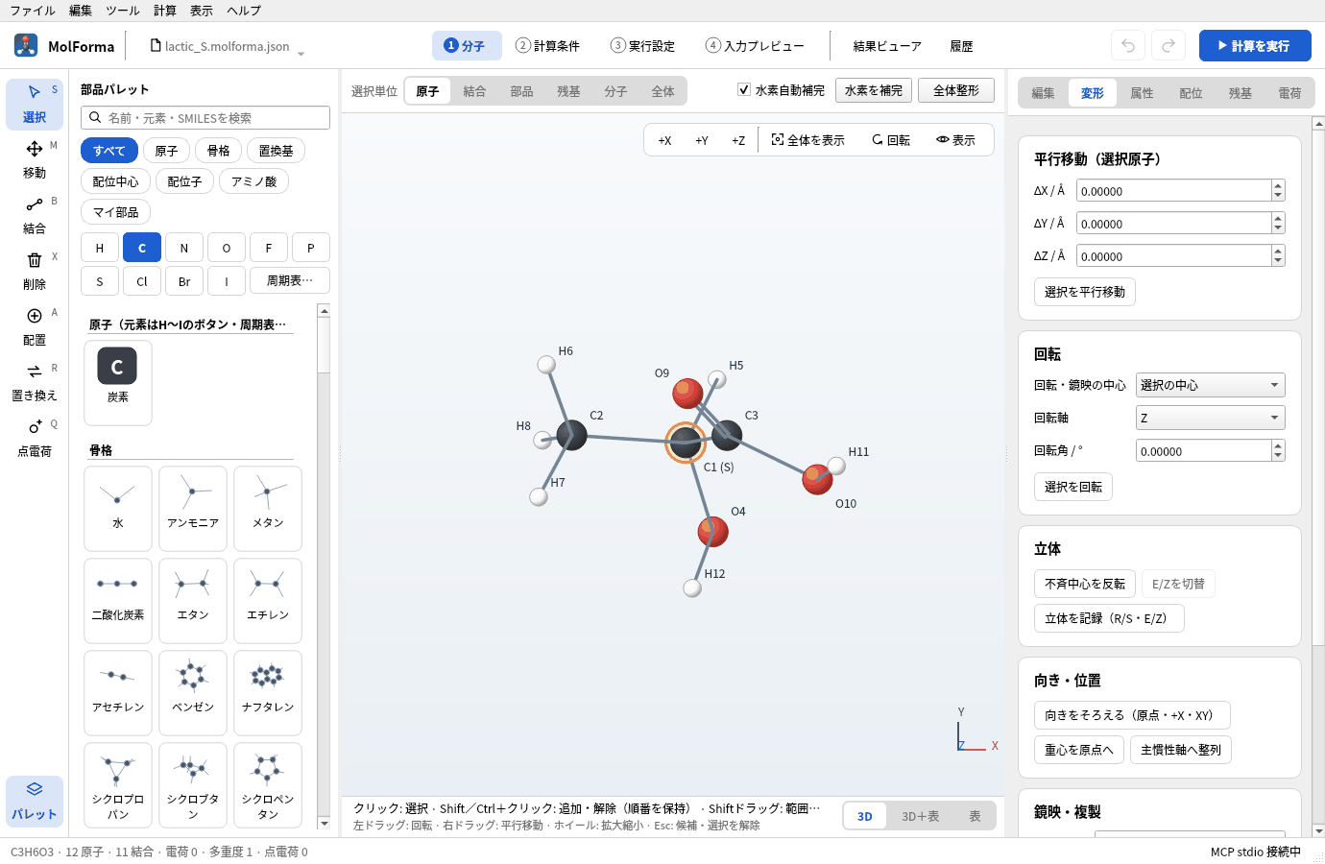Increase the ΔZ value with stepper
Screen dimensions: 1325x864
1278,251
